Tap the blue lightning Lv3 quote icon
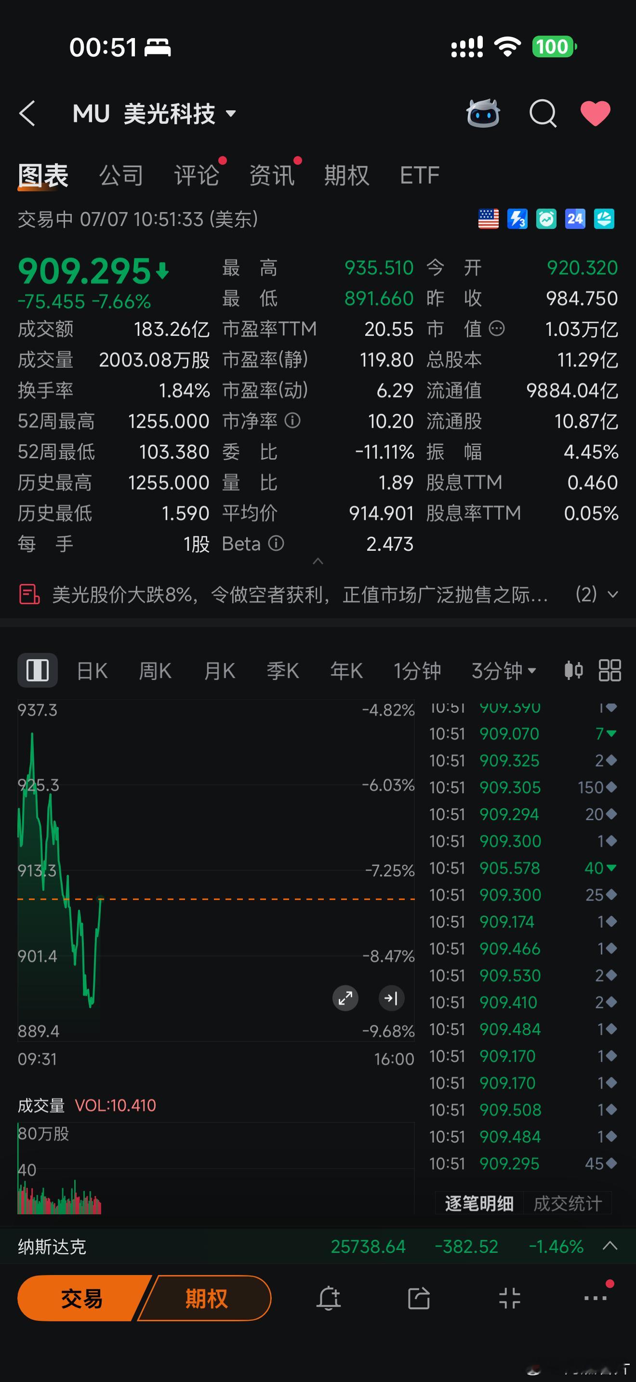Image resolution: width=636 pixels, height=1382 pixels. point(517,219)
